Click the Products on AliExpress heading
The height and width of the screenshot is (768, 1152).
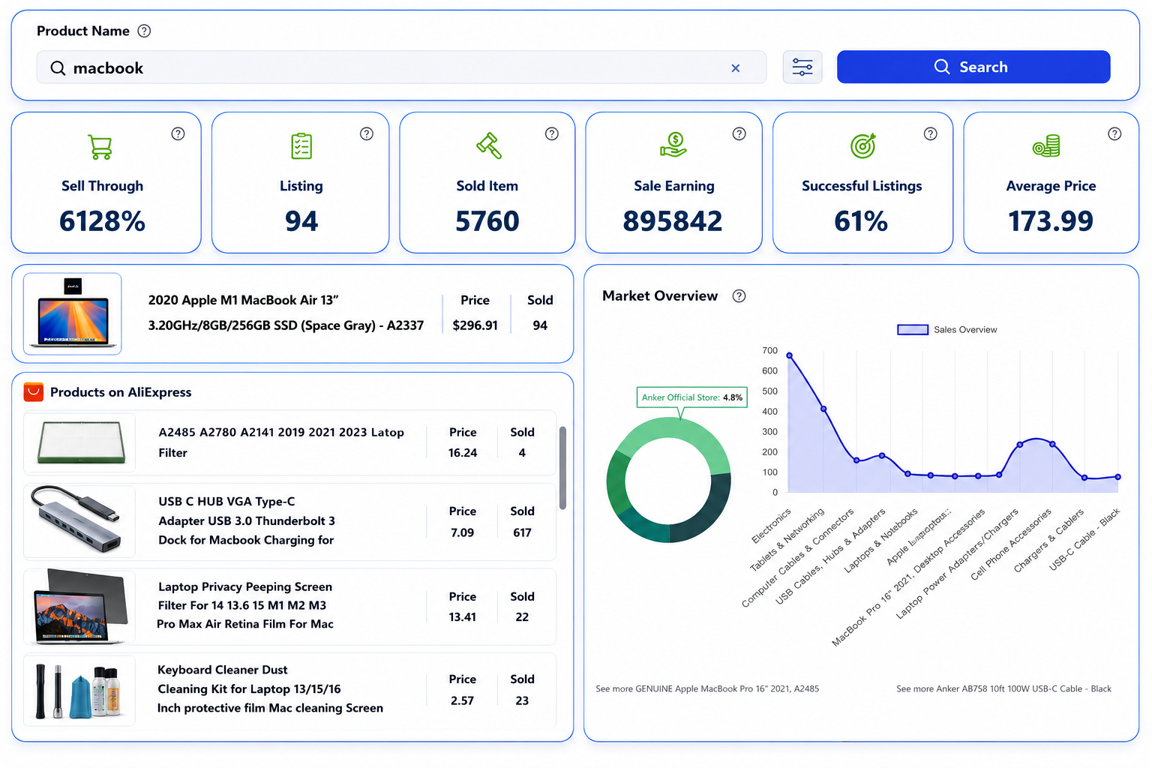121,392
